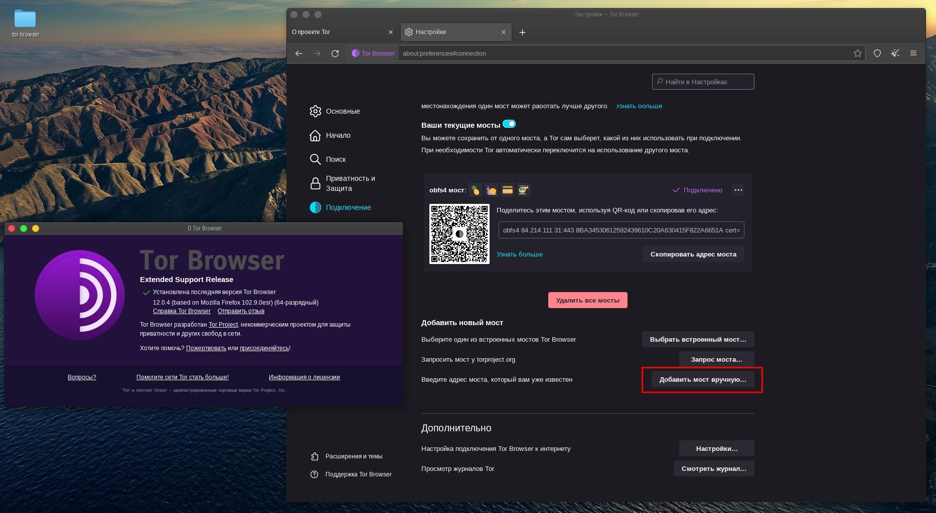The height and width of the screenshot is (513, 936).
Task: Open 'Основные' settings category
Action: 335,111
